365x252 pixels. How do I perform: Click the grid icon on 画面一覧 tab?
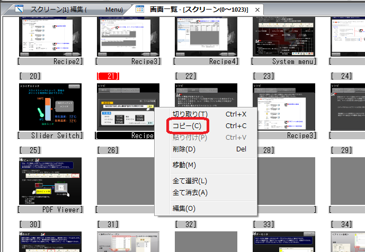coord(141,9)
